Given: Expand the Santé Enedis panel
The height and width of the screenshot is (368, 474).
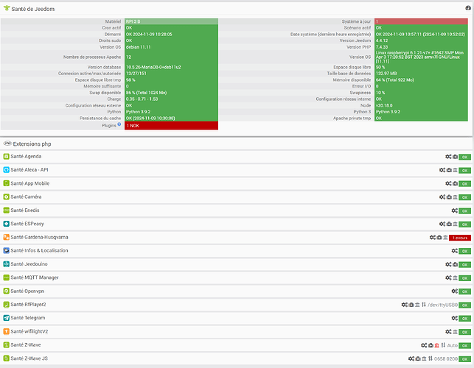Looking at the screenshot, I should [25, 210].
